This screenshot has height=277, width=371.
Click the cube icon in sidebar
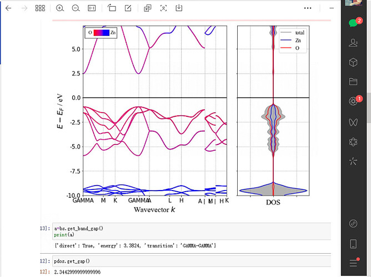353,62
